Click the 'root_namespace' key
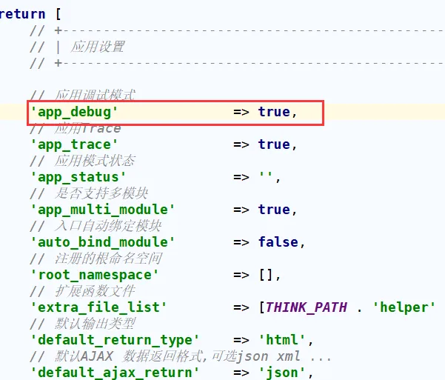Screen dimensions: 445x380 [94, 275]
